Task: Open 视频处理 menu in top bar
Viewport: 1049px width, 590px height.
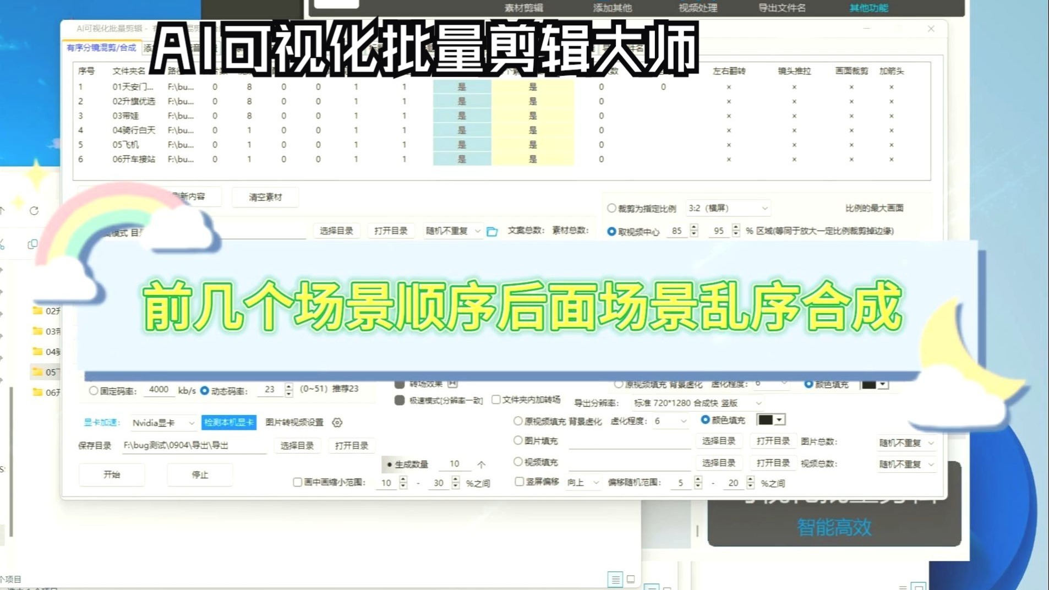Action: [697, 8]
